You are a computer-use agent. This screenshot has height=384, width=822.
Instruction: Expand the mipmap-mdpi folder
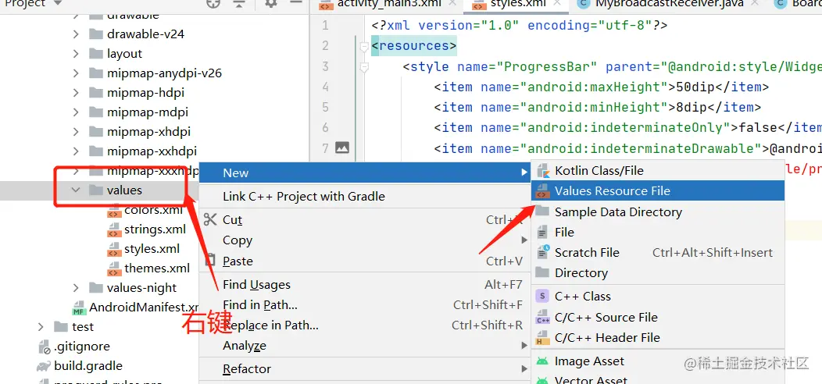tap(76, 112)
